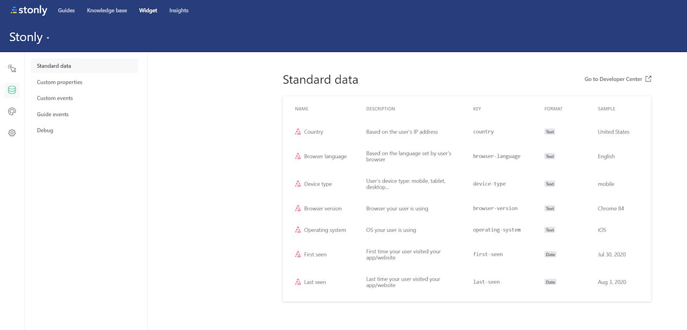Click the icon next to First seen

(x=298, y=254)
